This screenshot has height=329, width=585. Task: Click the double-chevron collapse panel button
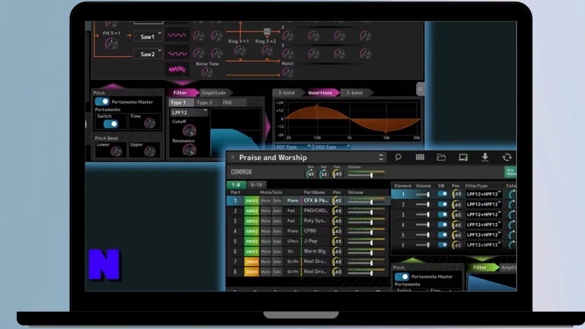click(420, 89)
